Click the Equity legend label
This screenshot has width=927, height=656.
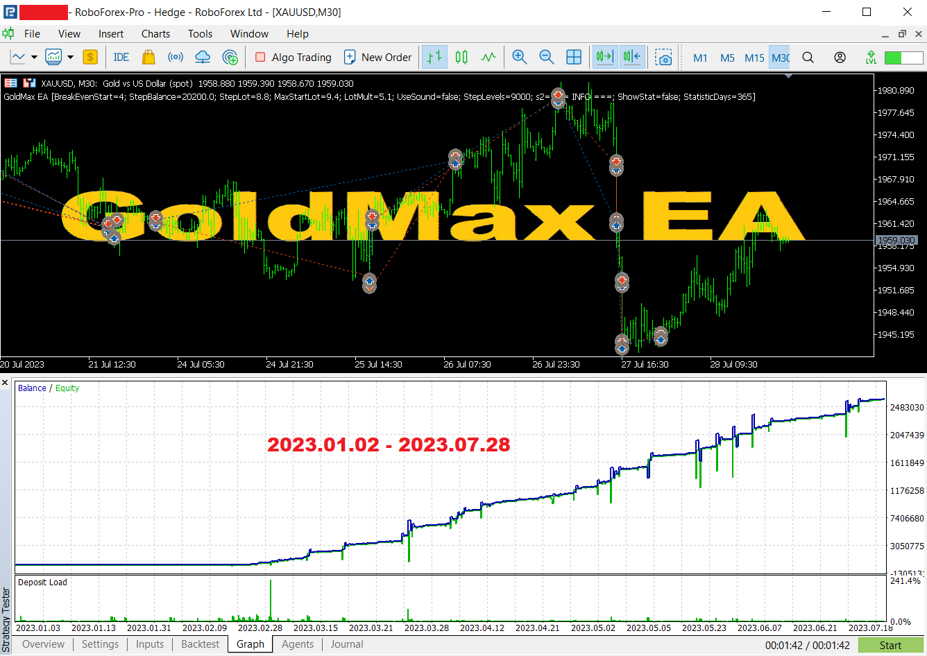(x=67, y=388)
